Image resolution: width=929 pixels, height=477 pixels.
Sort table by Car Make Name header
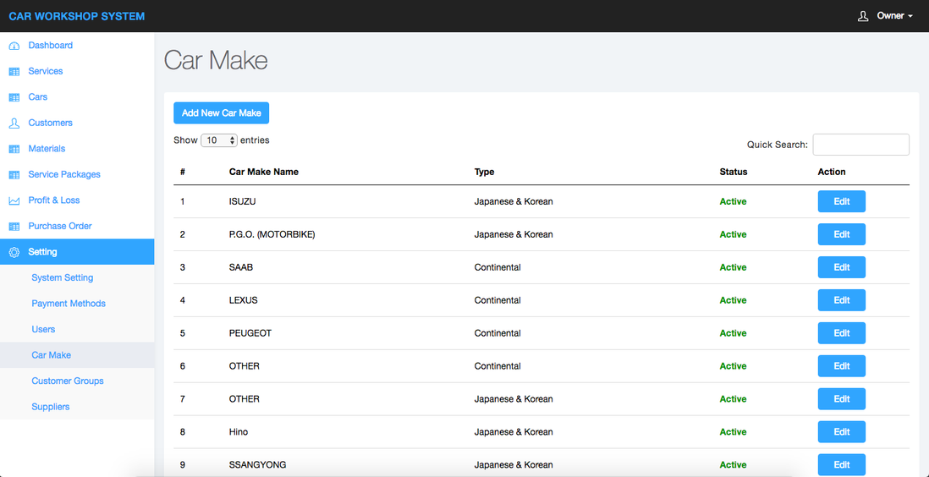pos(264,172)
